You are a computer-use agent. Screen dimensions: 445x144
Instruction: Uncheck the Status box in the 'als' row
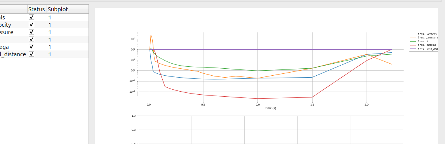coord(31,17)
